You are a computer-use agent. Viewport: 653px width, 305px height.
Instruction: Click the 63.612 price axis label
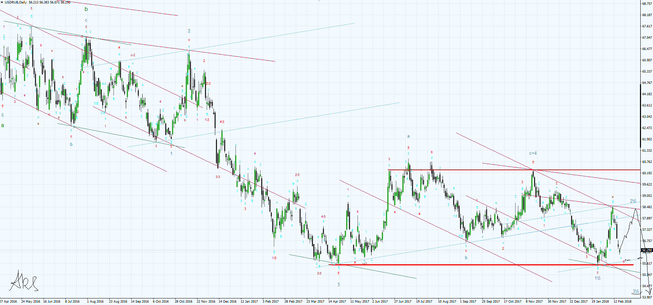(x=647, y=105)
